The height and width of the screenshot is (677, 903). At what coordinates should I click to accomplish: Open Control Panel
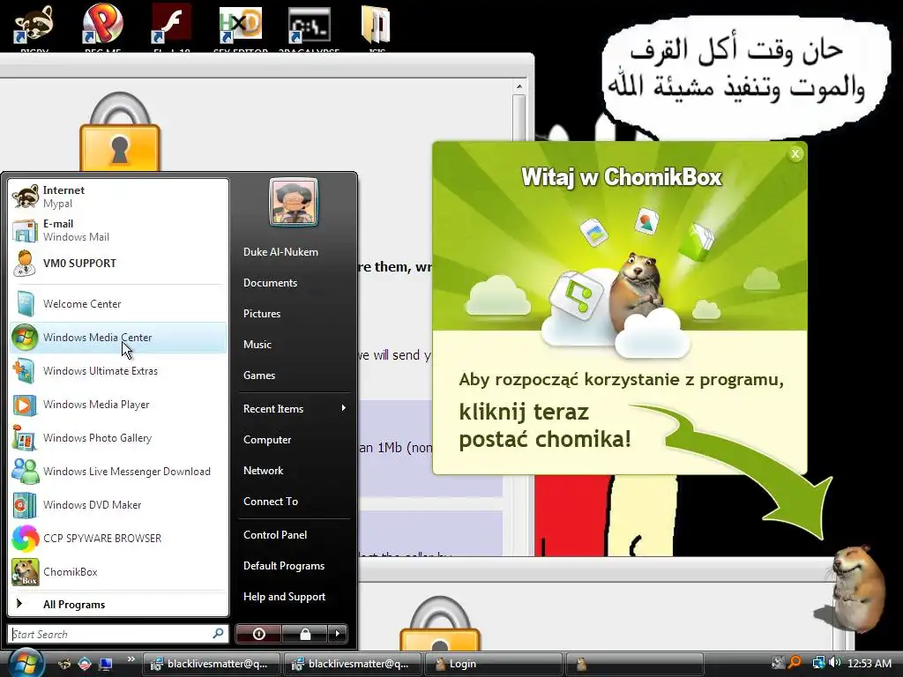tap(275, 535)
